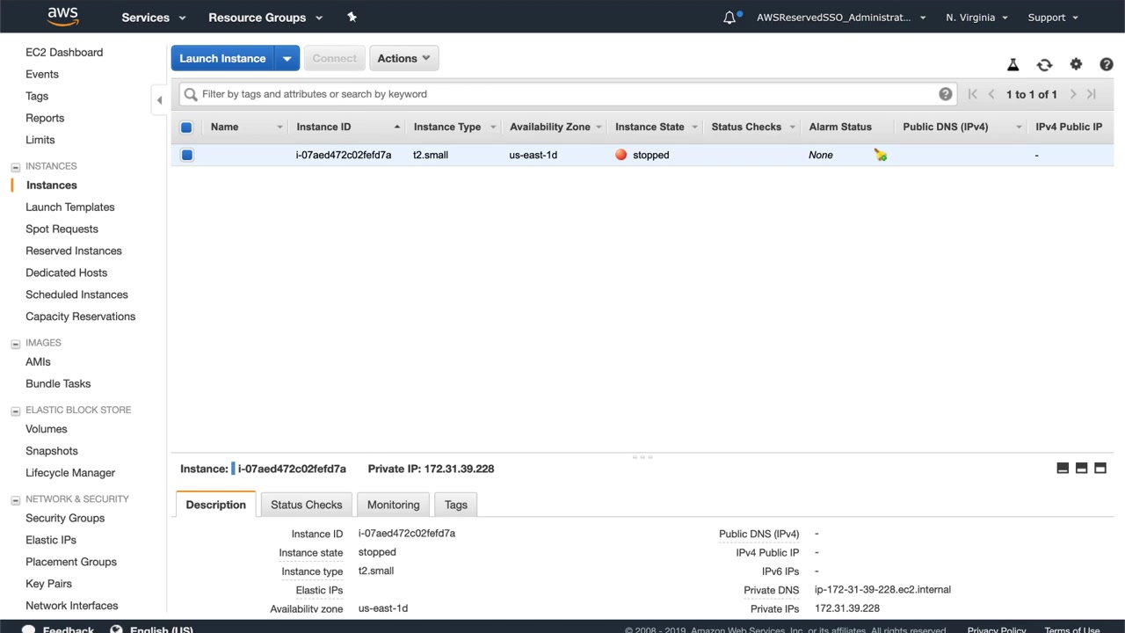The width and height of the screenshot is (1125, 633).
Task: Open the Resource Groups dropdown
Action: point(265,18)
